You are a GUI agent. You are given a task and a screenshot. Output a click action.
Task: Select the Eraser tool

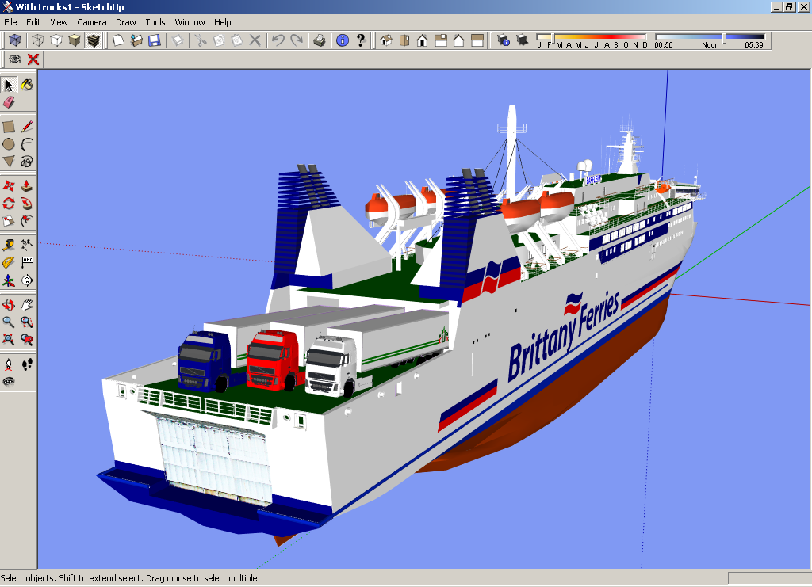click(9, 103)
